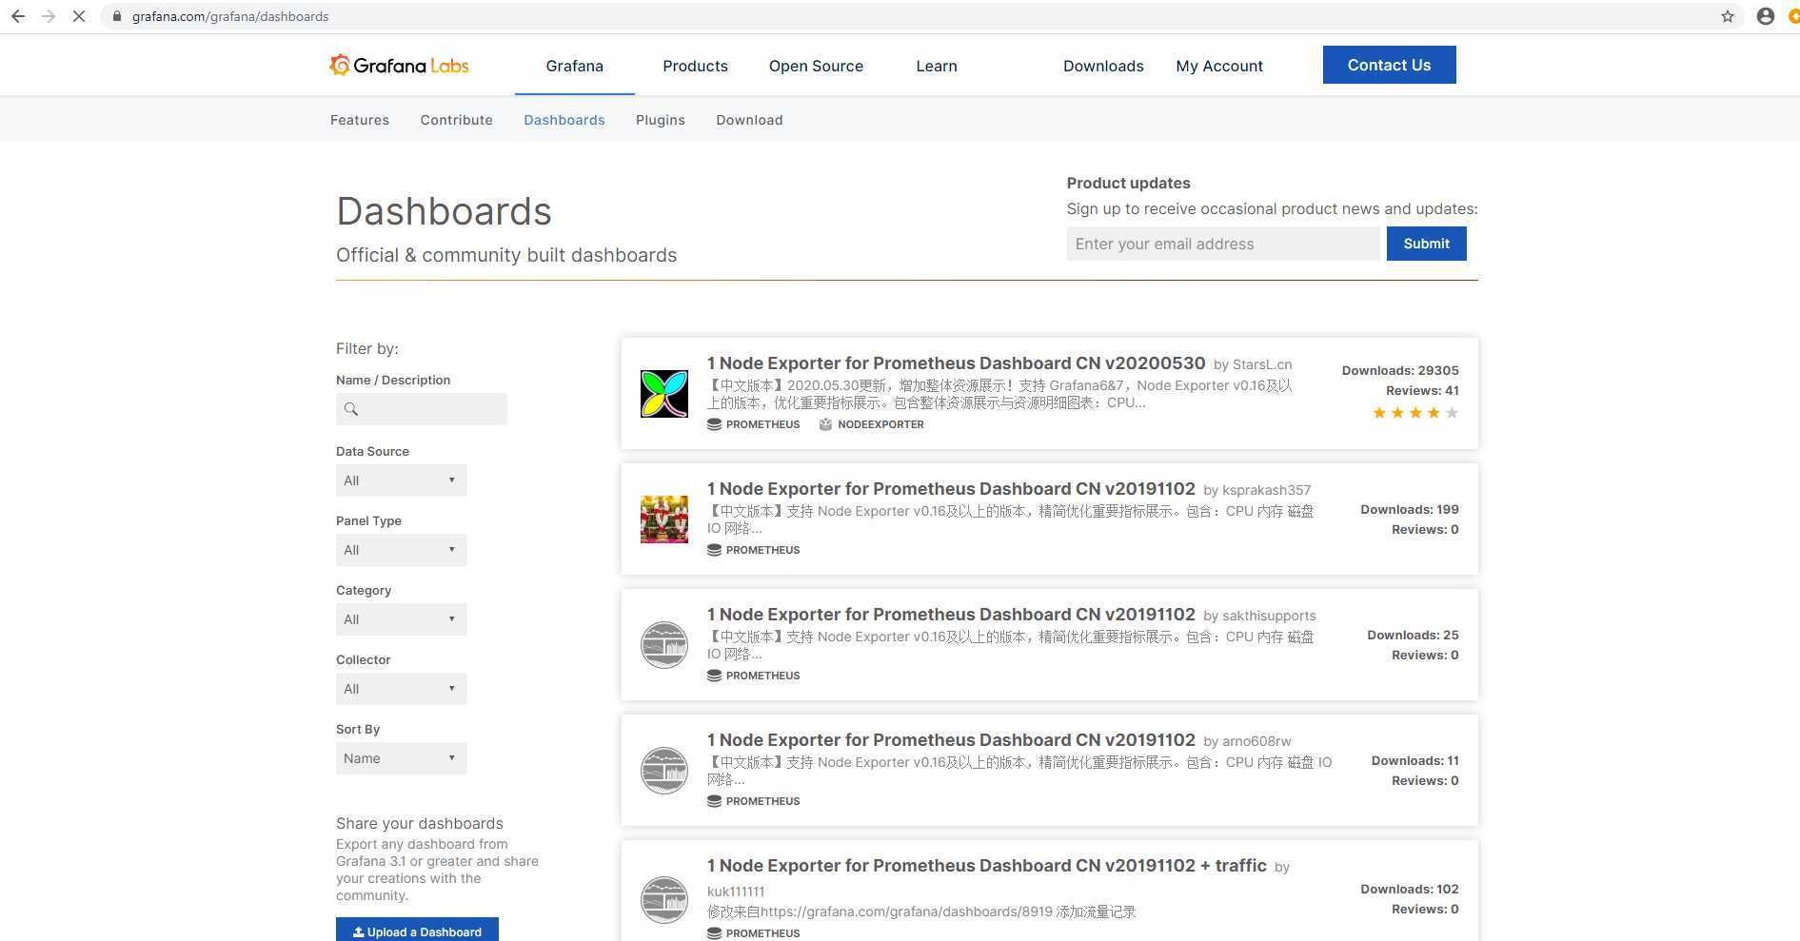
Task: Click the browser address bar URL
Action: [x=230, y=16]
